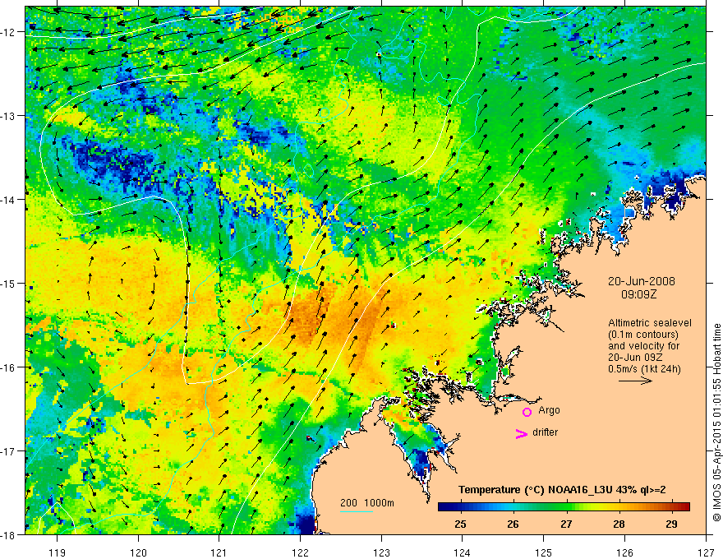Screen dimensions: 723x559
Task: Click the 'and velocity for' text
Action: 643,346
